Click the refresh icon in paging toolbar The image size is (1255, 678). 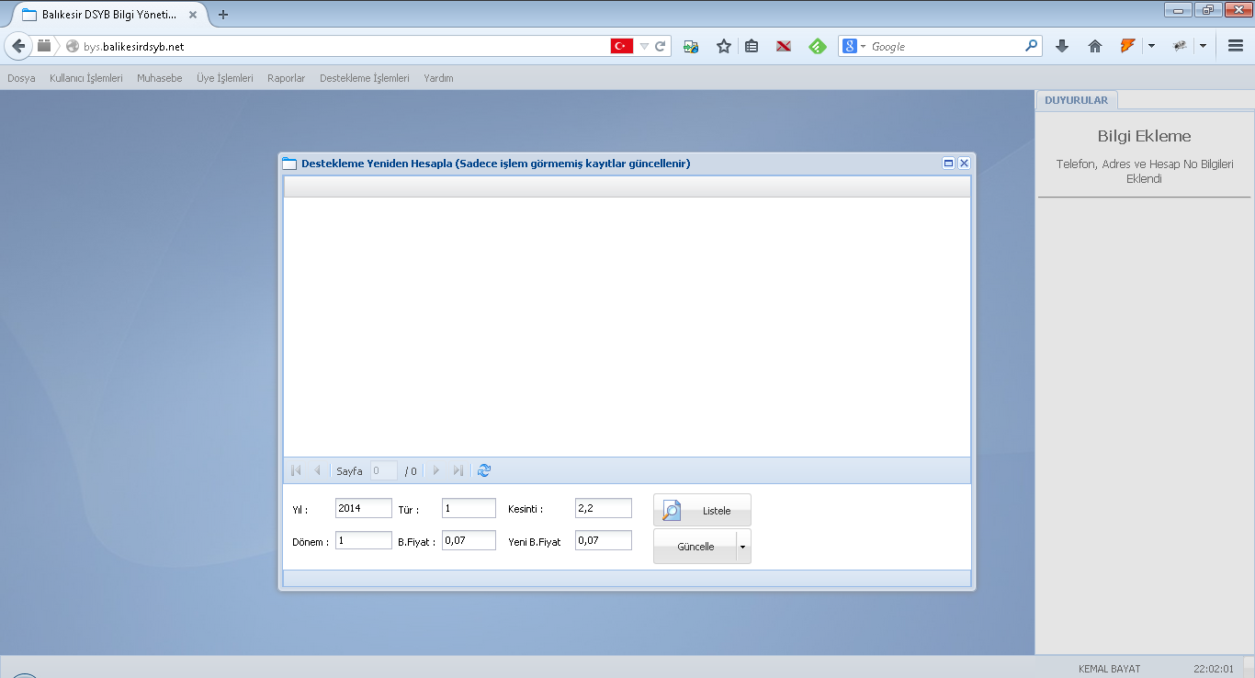484,470
